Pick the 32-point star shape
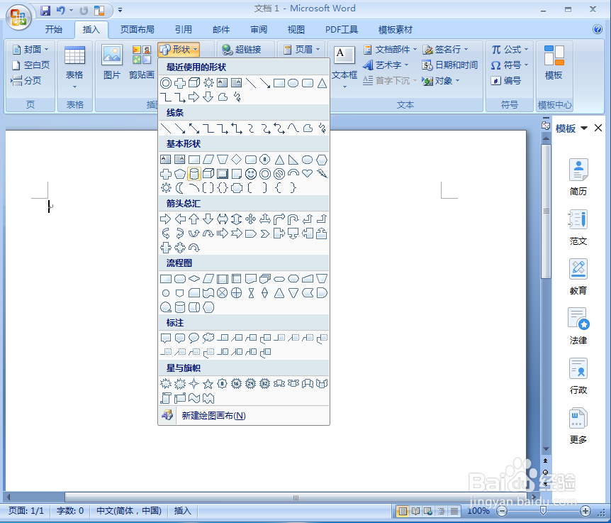This screenshot has width=611, height=523. [265, 384]
